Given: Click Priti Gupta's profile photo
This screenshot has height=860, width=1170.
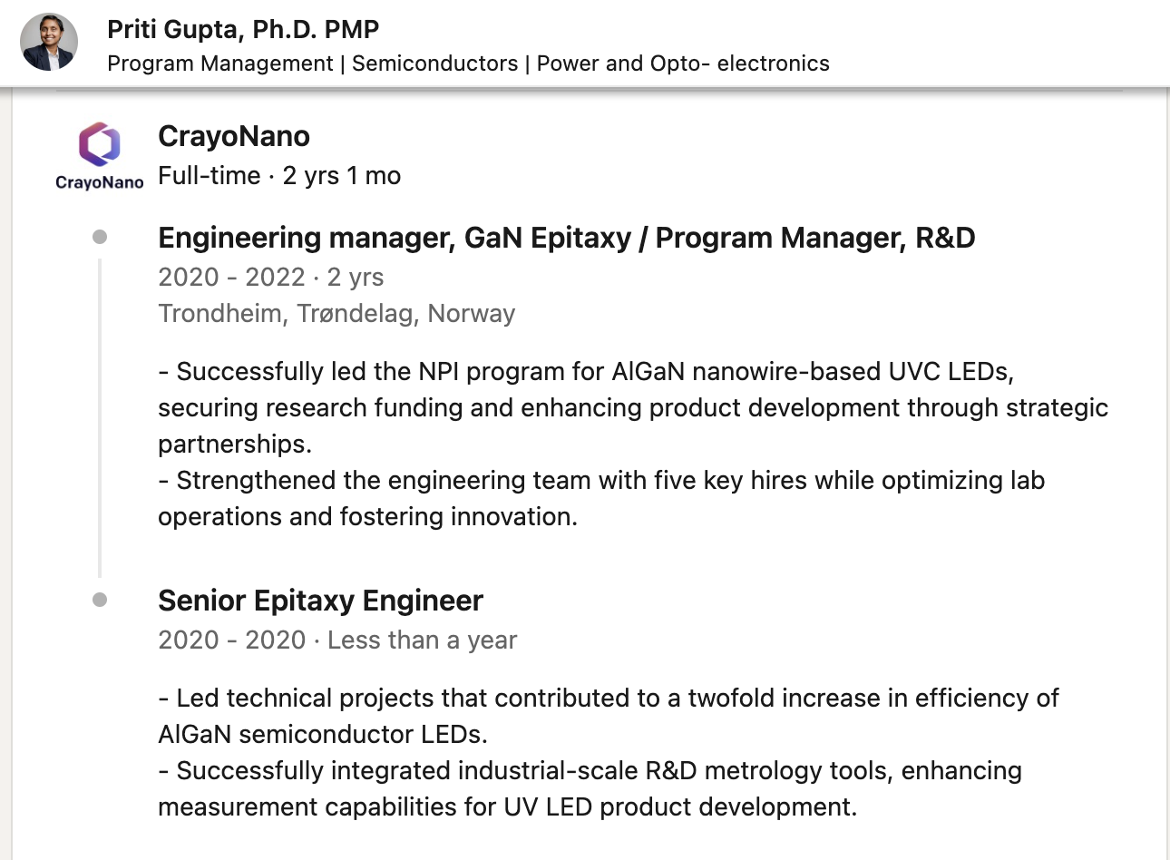Looking at the screenshot, I should [x=49, y=43].
